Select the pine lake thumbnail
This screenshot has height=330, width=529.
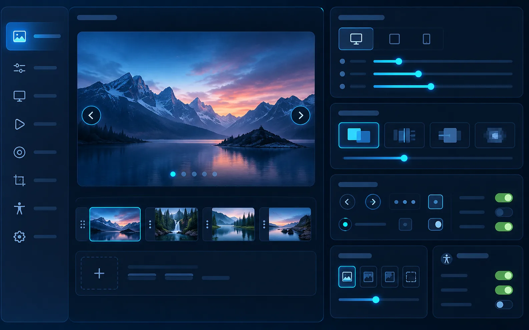(x=233, y=224)
